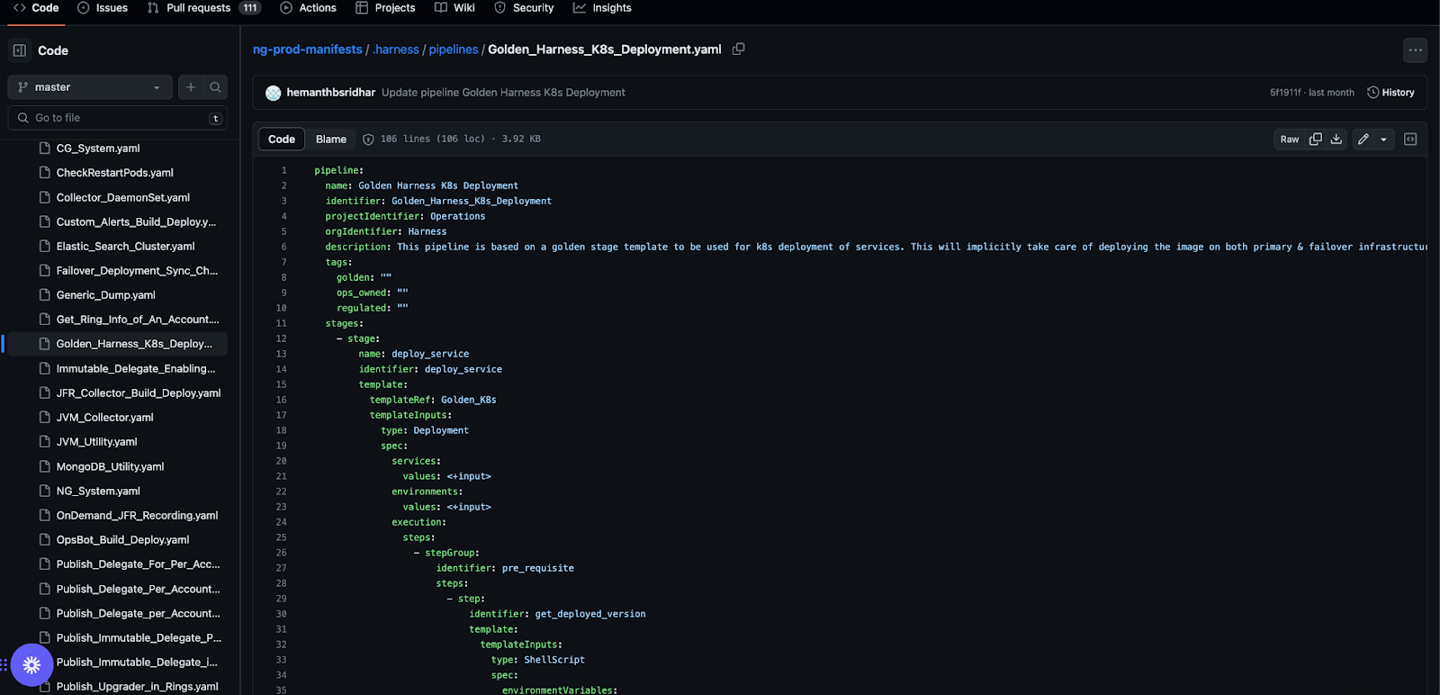
Task: Navigate to pipelines breadcrumb folder
Action: tap(454, 50)
